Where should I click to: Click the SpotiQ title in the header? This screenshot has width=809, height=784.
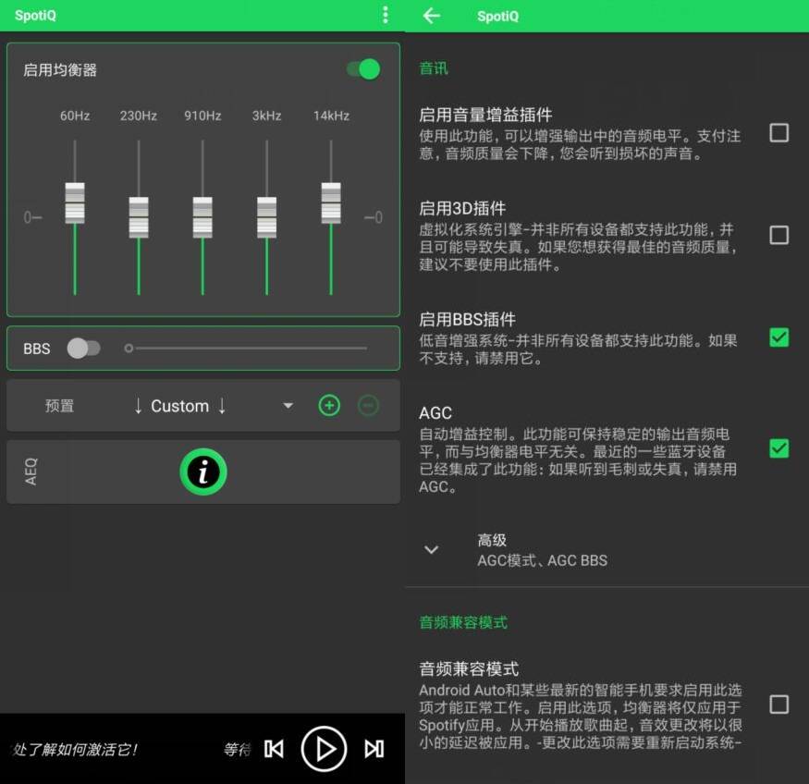[x=35, y=16]
